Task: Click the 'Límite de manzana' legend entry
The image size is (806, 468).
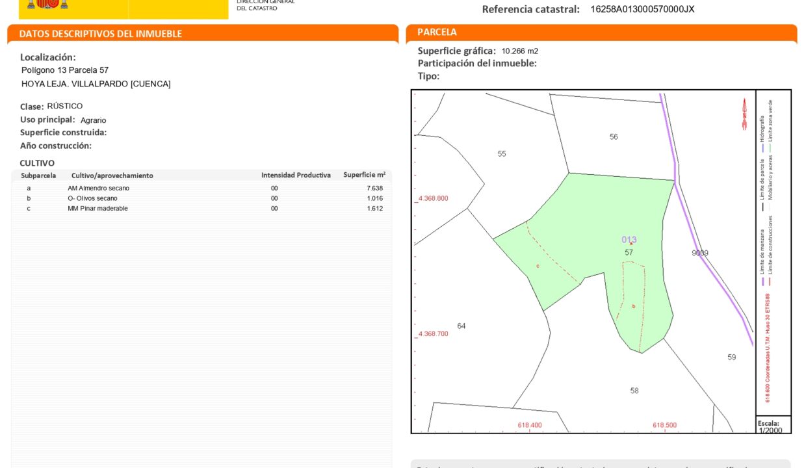Action: (762, 257)
